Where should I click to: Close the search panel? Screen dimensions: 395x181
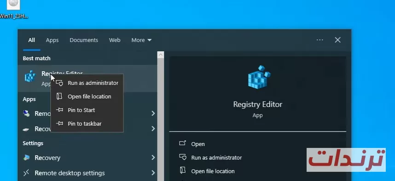pyautogui.click(x=337, y=40)
